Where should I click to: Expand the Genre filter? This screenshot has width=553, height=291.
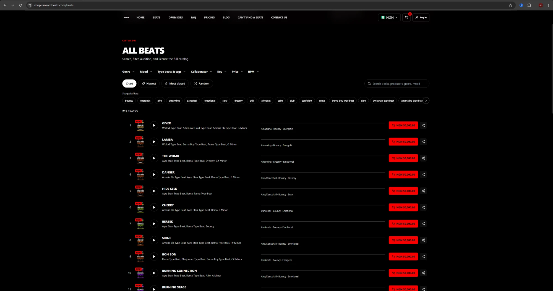pos(128,72)
